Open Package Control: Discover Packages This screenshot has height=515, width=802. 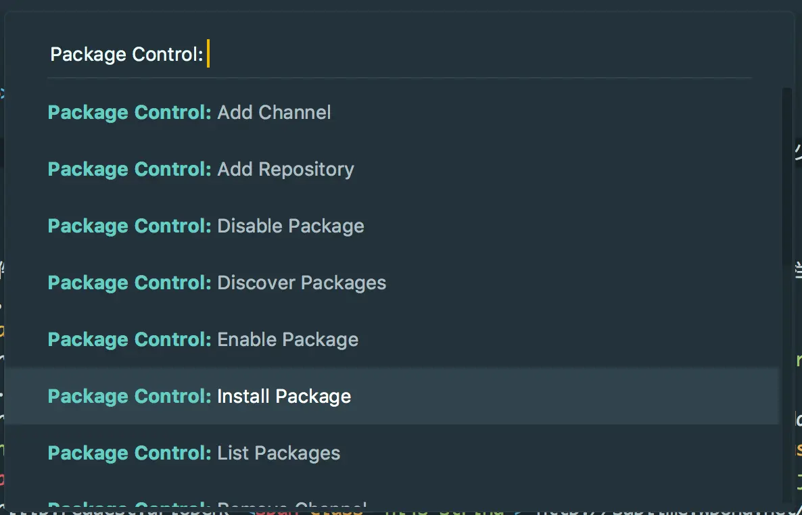click(392, 283)
